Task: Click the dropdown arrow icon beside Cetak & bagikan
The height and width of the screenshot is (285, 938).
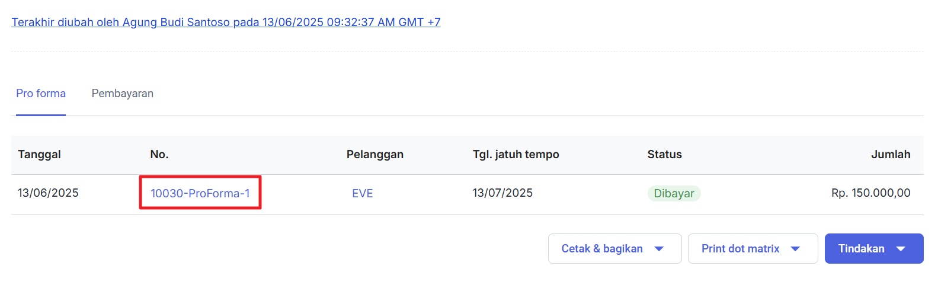Action: (x=659, y=249)
